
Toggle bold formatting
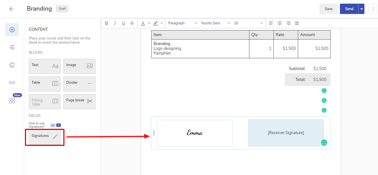[x=106, y=23]
